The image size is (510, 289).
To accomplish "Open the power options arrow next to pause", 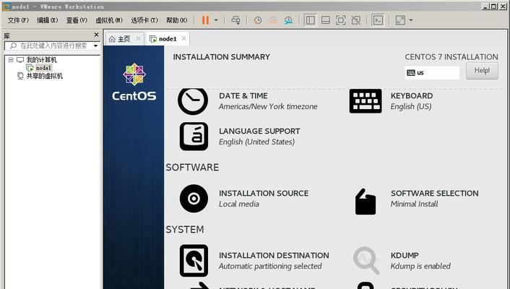I will click(x=216, y=20).
